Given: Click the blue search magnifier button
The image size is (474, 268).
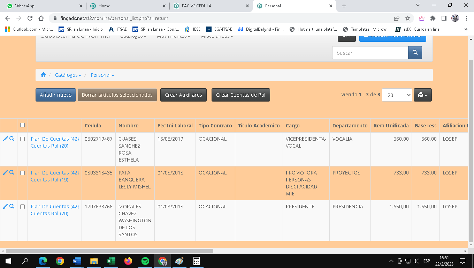Looking at the screenshot, I should click(x=415, y=53).
